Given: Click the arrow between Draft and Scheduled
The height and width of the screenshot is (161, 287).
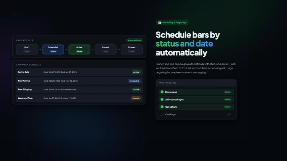Looking at the screenshot, I should coord(40,49).
